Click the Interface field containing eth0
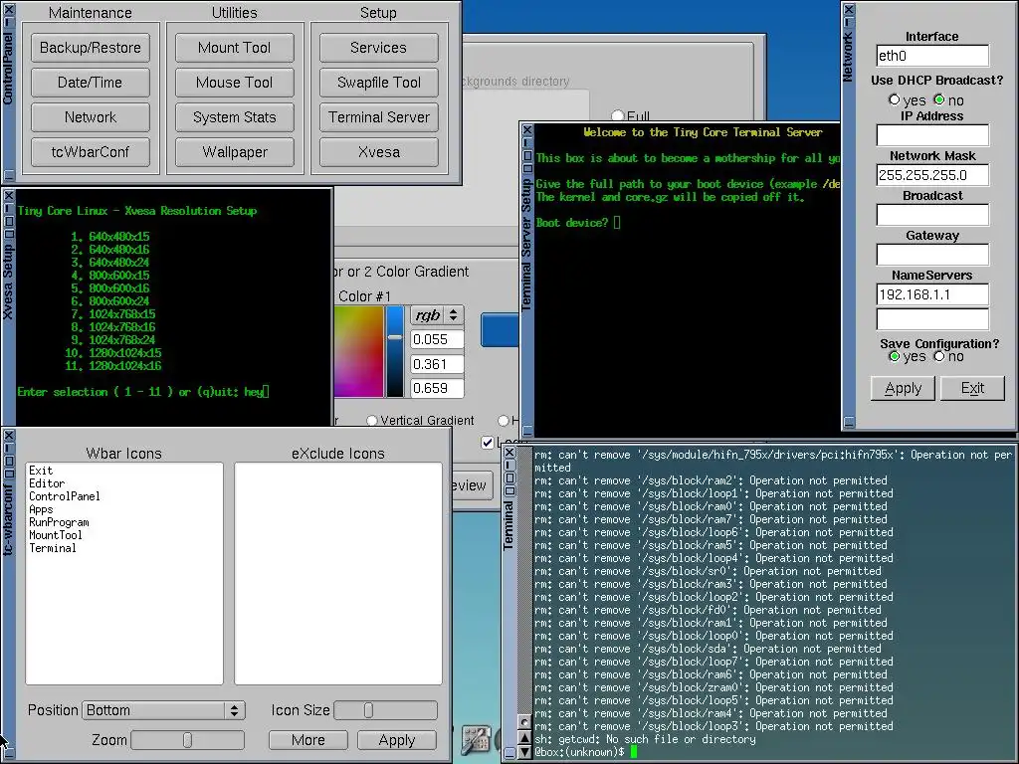1019x764 pixels. (932, 56)
